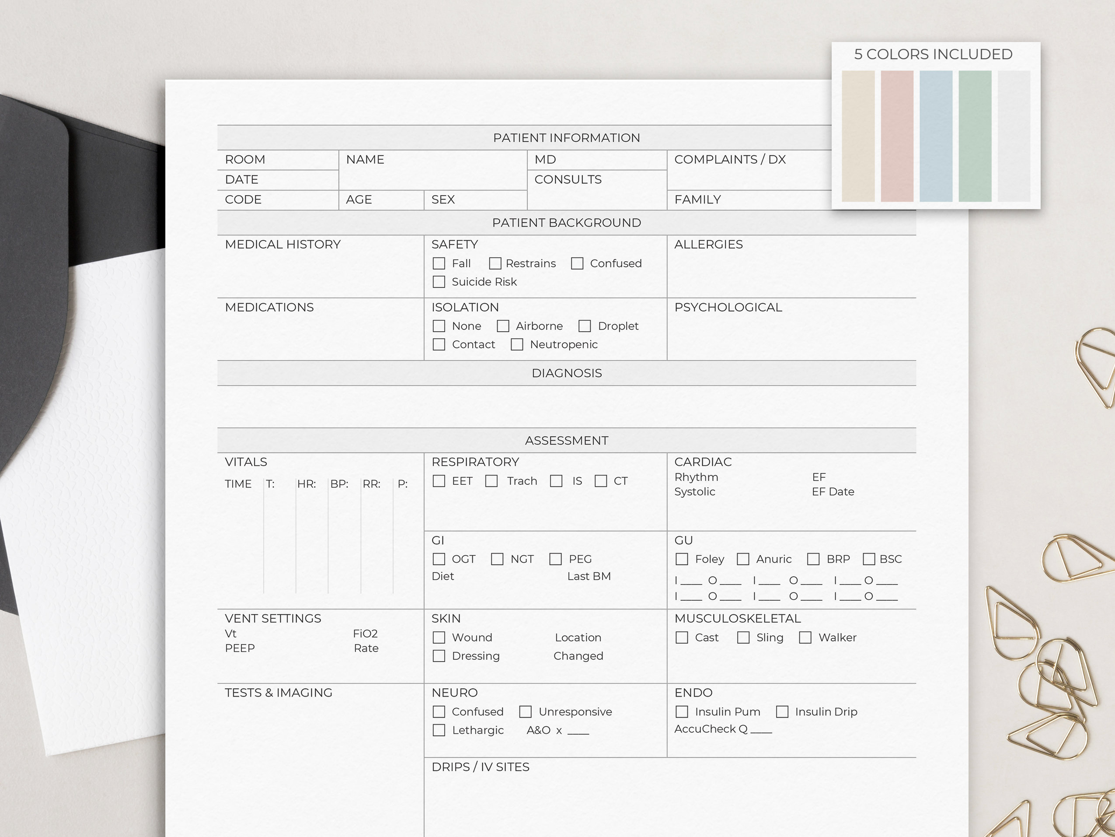Tick the BSC checkbox

(x=869, y=559)
